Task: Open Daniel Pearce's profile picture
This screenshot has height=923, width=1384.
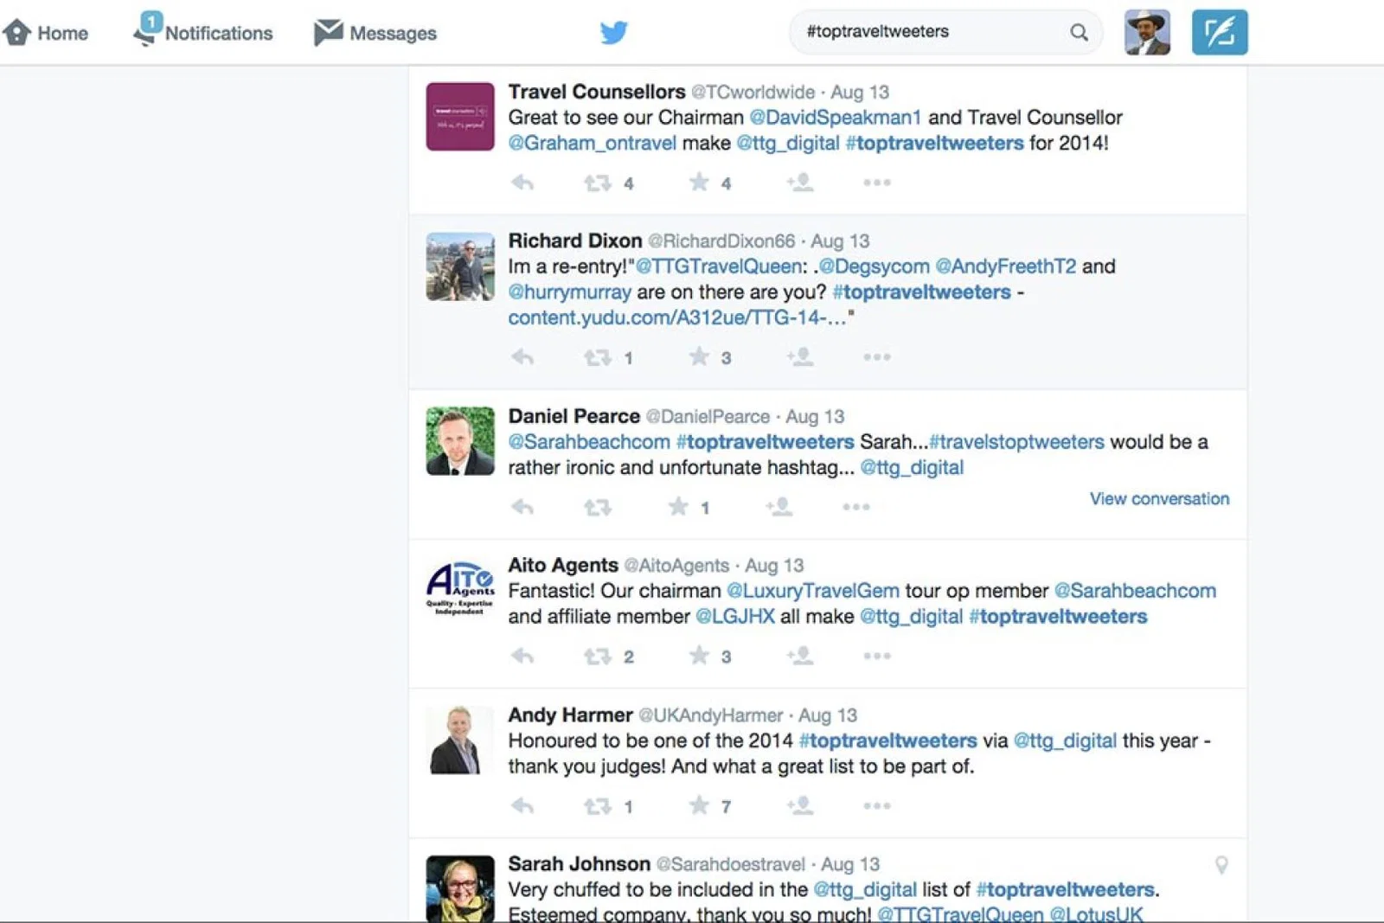Action: [x=460, y=441]
